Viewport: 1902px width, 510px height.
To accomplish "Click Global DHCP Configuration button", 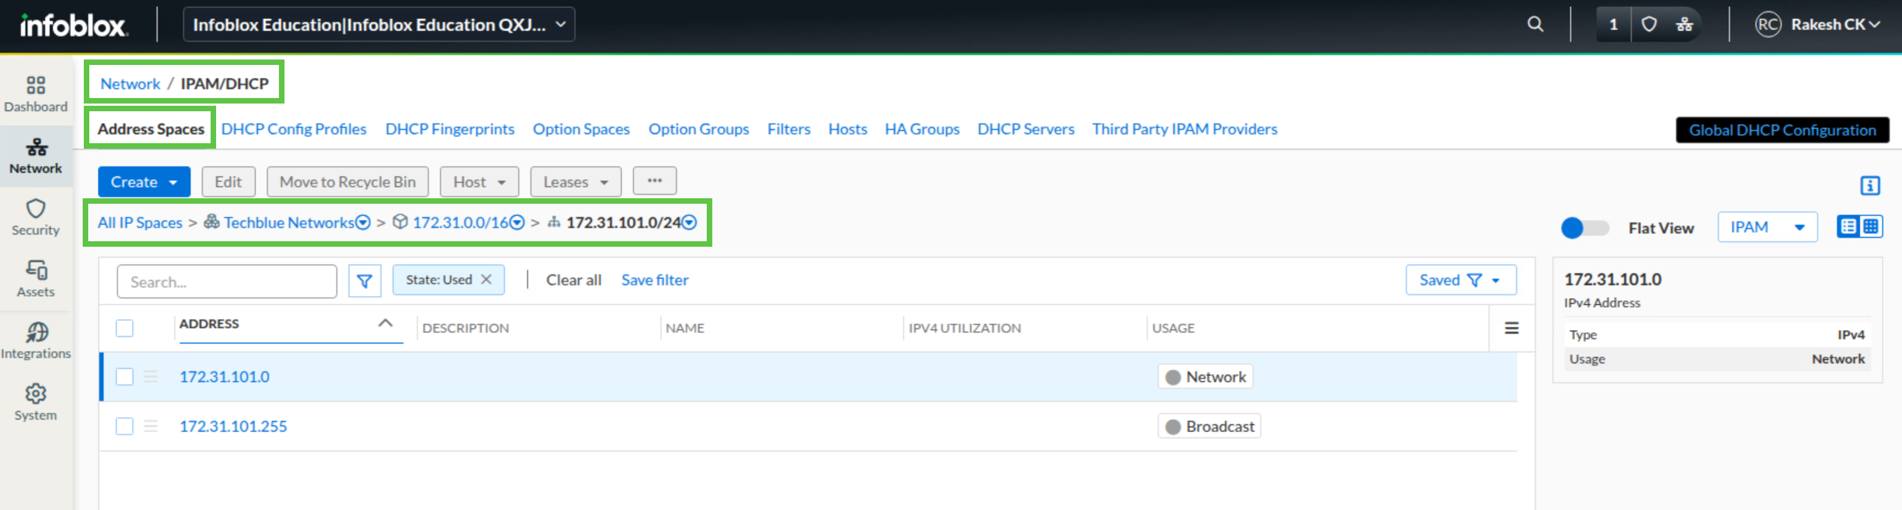I will [x=1782, y=130].
